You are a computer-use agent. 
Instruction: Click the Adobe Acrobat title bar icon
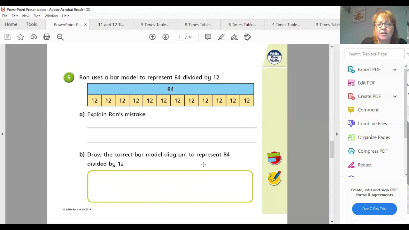click(3, 10)
